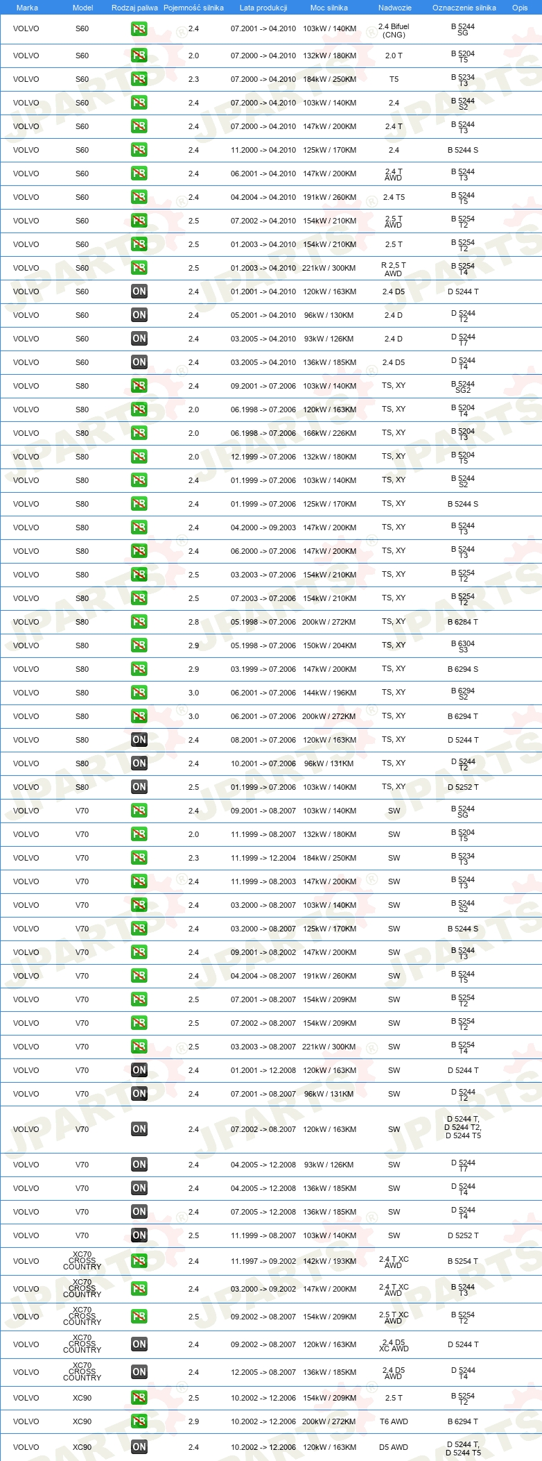Click ON icon in V70 D 5244 T, T2, T5 row
Viewport: 542px width, 1461px height.
coord(139,1129)
